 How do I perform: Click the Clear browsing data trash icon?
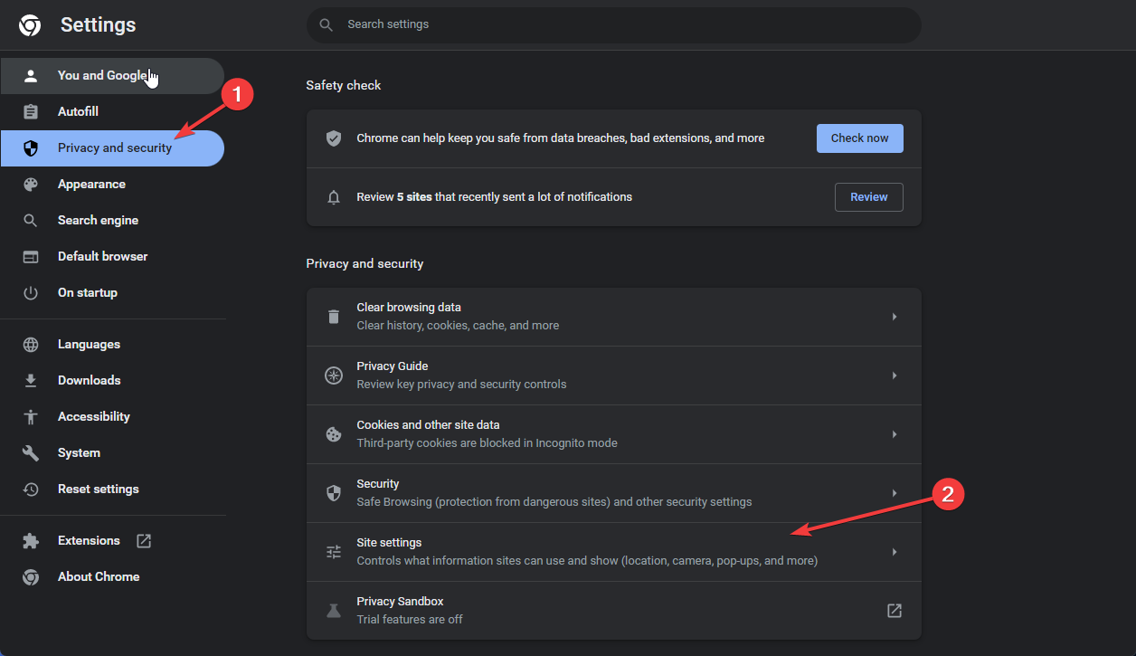pos(334,317)
